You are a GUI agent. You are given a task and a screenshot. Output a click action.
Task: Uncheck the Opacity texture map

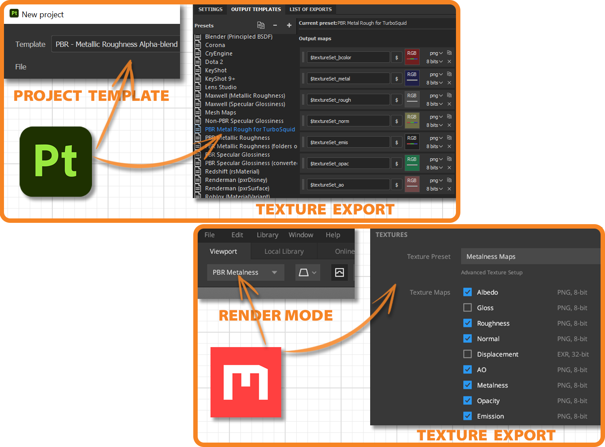[x=467, y=400]
